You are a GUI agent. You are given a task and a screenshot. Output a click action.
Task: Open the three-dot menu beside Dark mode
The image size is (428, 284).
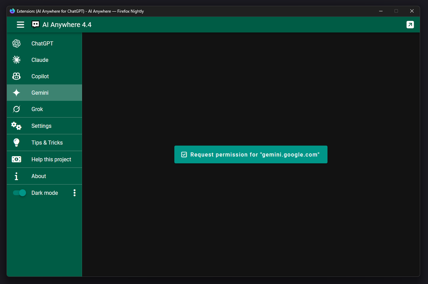click(x=75, y=193)
